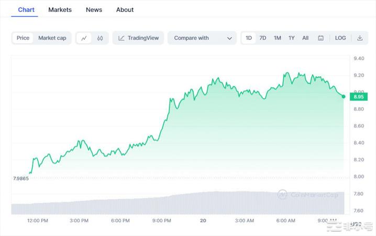376x236 pixels.
Task: Switch to About tab
Action: click(125, 10)
